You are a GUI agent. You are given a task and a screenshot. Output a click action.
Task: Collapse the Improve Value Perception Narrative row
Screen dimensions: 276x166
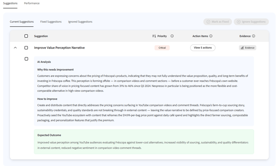click(15, 48)
